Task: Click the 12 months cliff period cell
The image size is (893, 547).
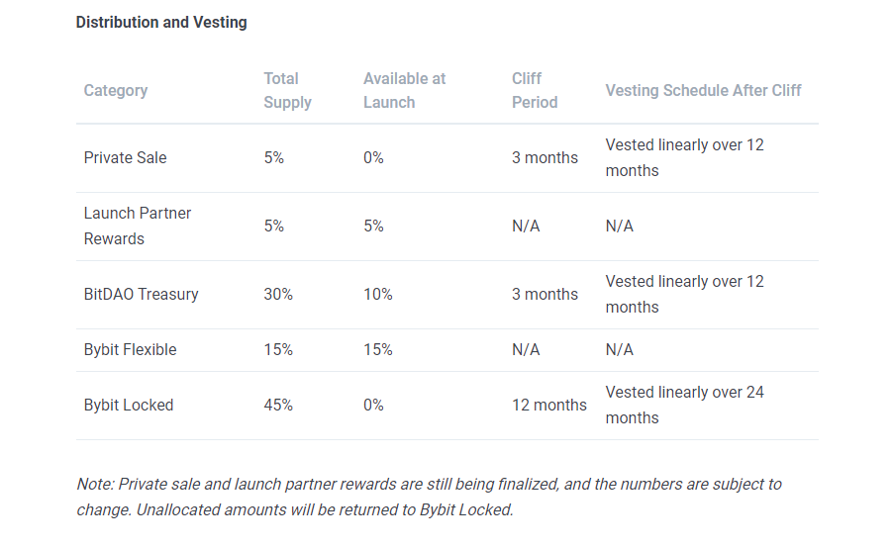Action: [548, 405]
